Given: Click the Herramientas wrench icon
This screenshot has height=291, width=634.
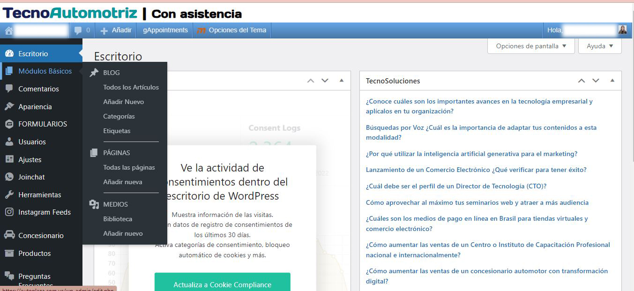Looking at the screenshot, I should click(x=9, y=195).
